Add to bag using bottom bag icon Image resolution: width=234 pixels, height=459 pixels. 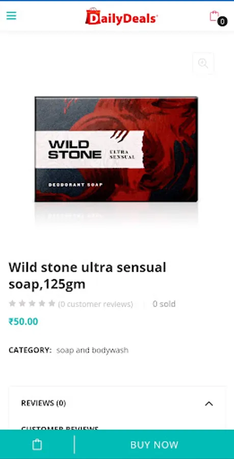[x=37, y=444]
